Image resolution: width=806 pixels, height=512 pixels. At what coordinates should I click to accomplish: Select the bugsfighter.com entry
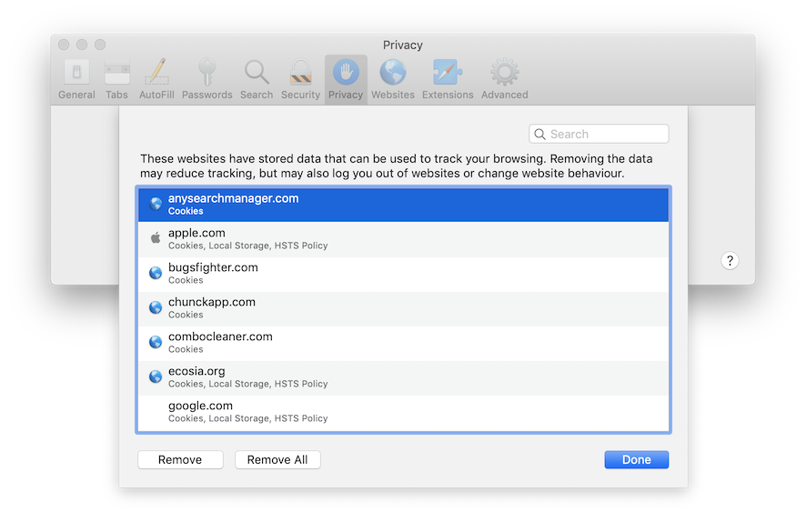coord(403,274)
